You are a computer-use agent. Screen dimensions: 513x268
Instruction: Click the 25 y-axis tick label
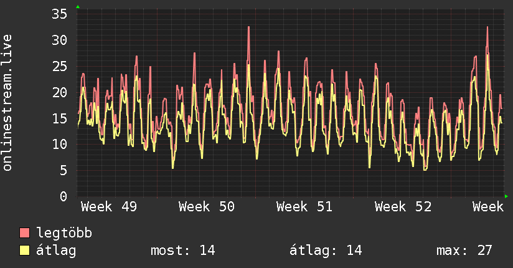point(59,67)
